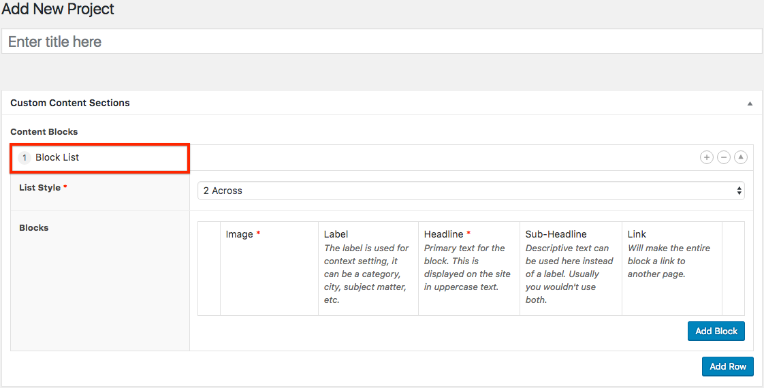Click the arrows on 2 Across select
The width and height of the screenshot is (764, 388).
(739, 191)
